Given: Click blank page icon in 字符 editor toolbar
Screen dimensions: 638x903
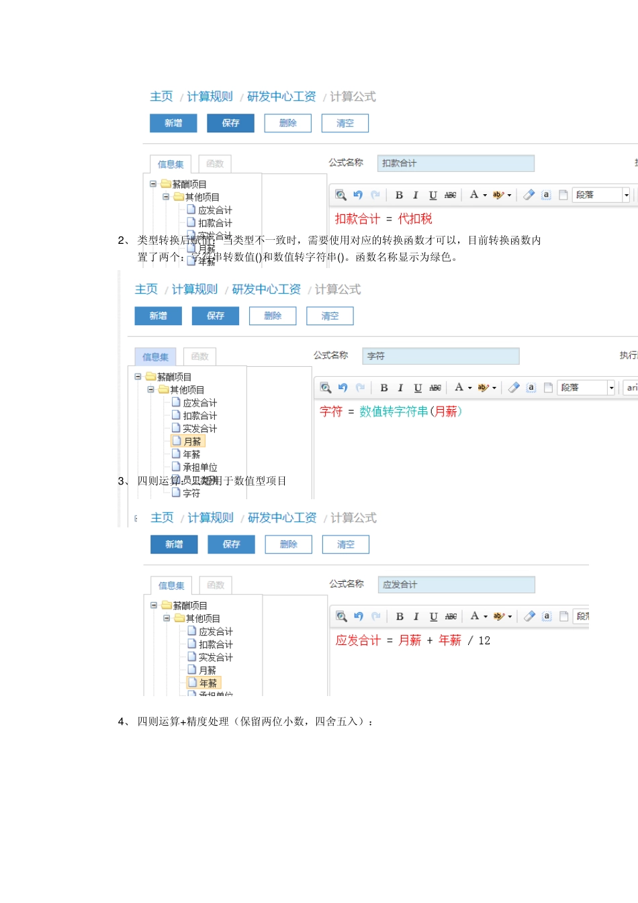Looking at the screenshot, I should tap(549, 388).
